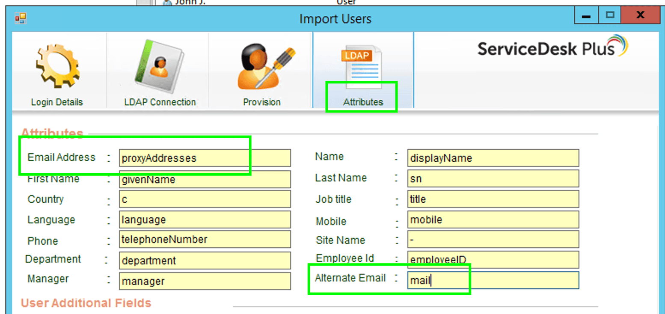Open the LDAP Connection address book icon
Viewport: 665px width, 314px height.
159,66
